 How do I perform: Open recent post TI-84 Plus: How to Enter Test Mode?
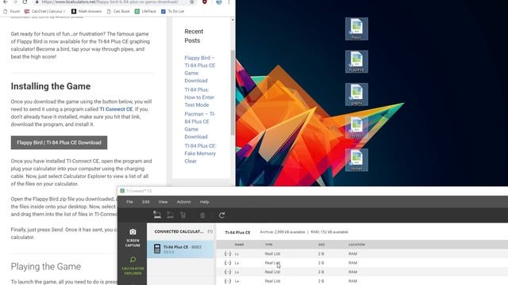coord(199,97)
